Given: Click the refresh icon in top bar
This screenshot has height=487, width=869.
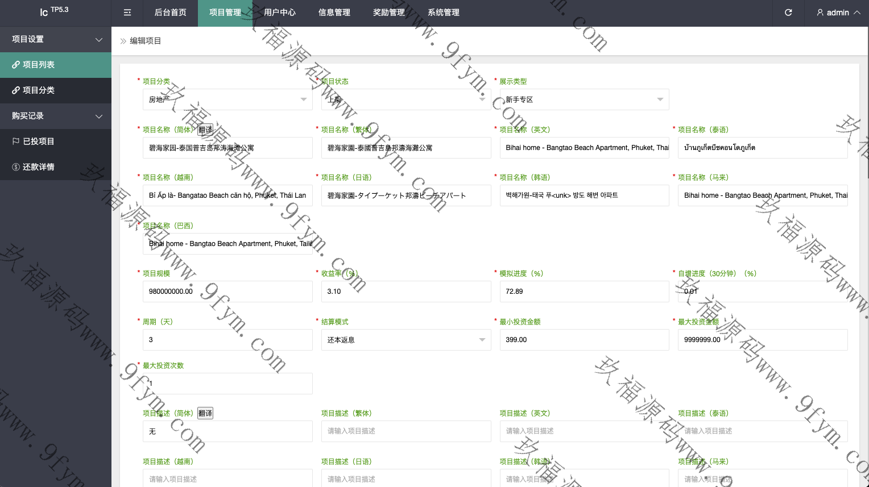Looking at the screenshot, I should [788, 13].
